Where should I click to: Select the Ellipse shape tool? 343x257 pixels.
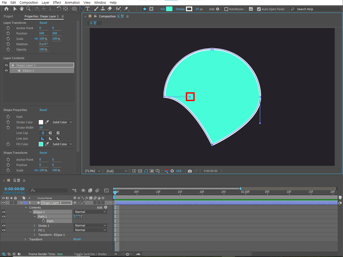pyautogui.click(x=74, y=9)
